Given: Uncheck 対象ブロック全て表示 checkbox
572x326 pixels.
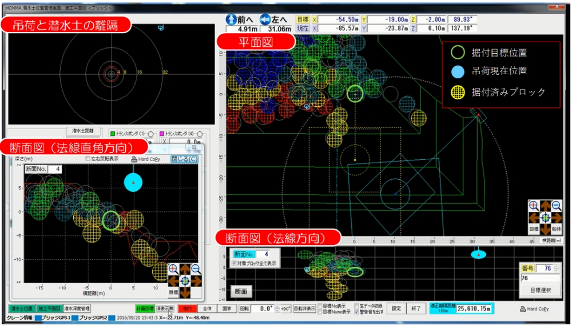Looking at the screenshot, I should (x=234, y=263).
